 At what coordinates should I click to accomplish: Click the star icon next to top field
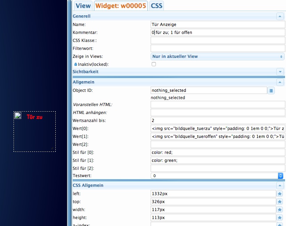click(280, 202)
